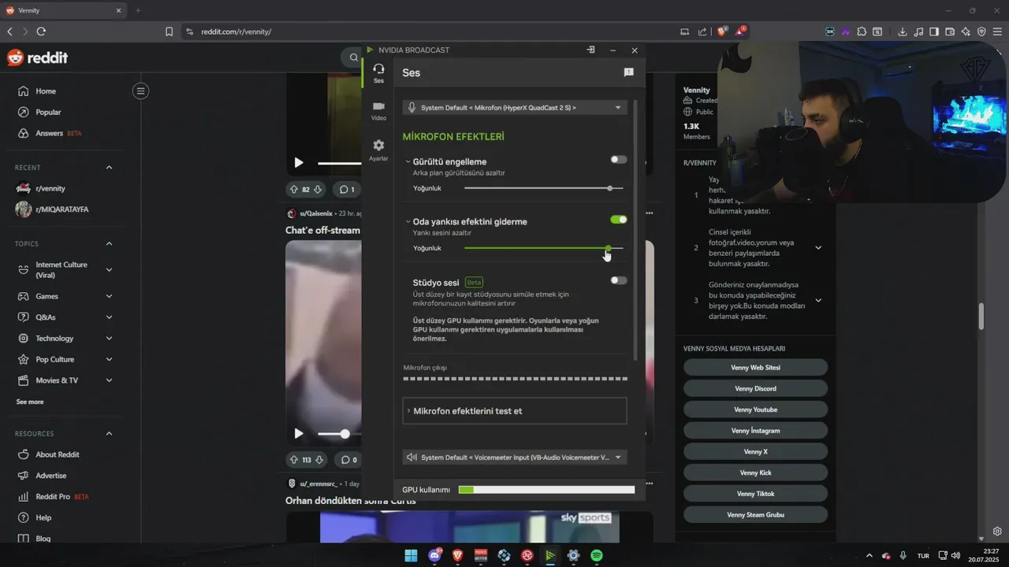Open browser downloads
This screenshot has width=1009, height=567.
click(903, 31)
